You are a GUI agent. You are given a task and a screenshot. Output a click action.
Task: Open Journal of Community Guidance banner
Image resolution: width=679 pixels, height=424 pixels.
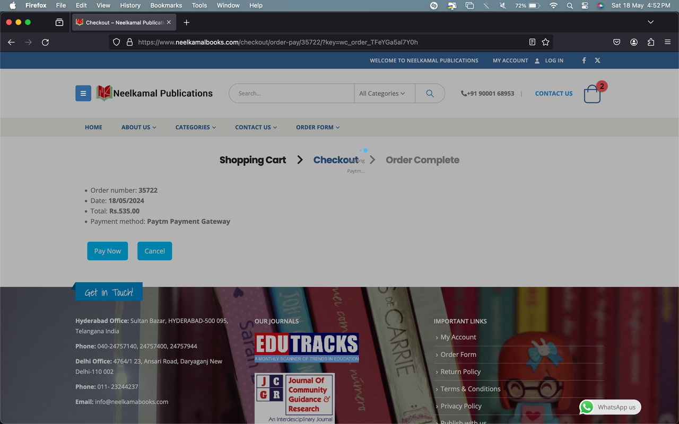tap(294, 398)
